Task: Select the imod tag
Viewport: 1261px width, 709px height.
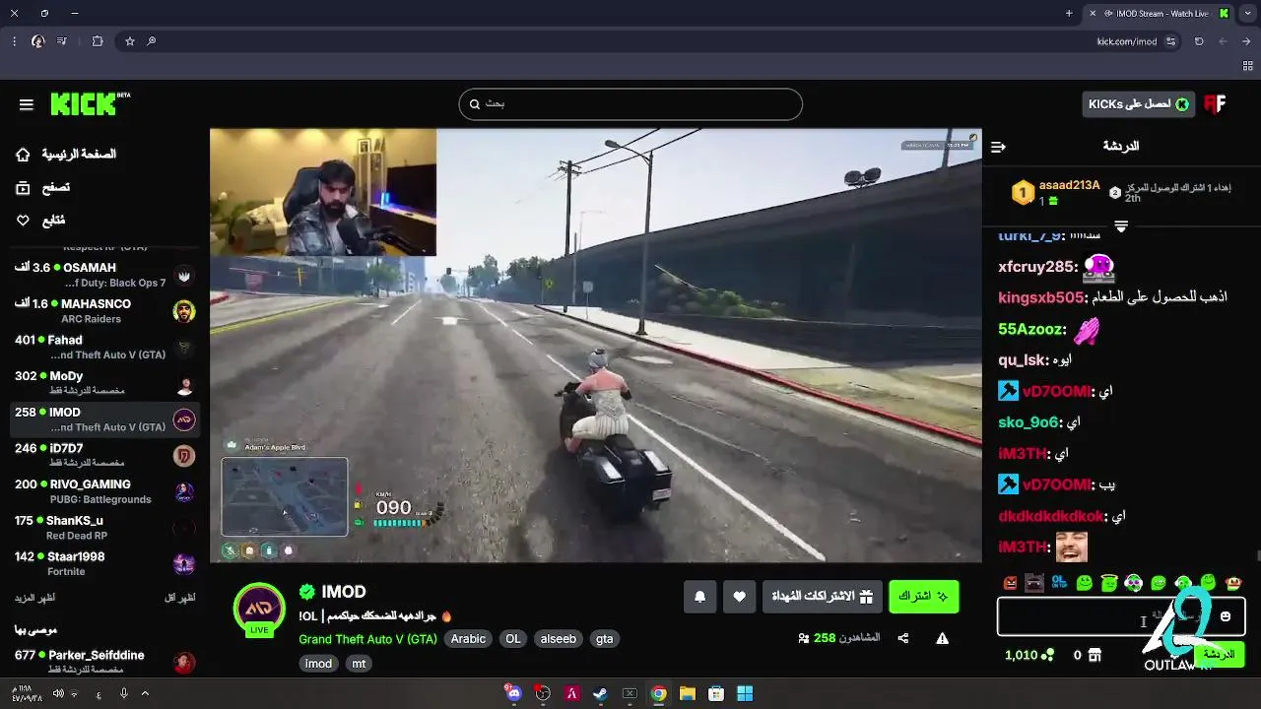Action: point(318,664)
